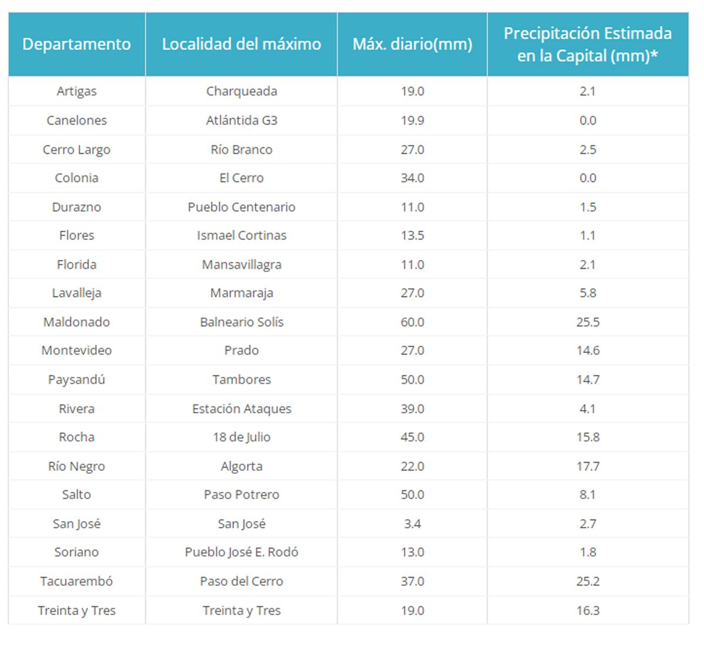This screenshot has height=648, width=704.
Task: Click the El Cerro locality cell
Action: (x=241, y=178)
